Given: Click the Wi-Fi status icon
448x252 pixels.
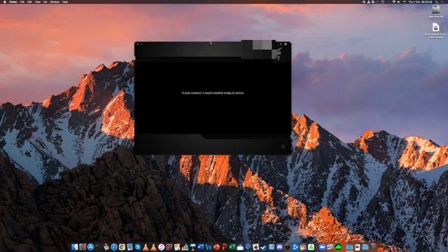Looking at the screenshot, I should (x=394, y=1).
